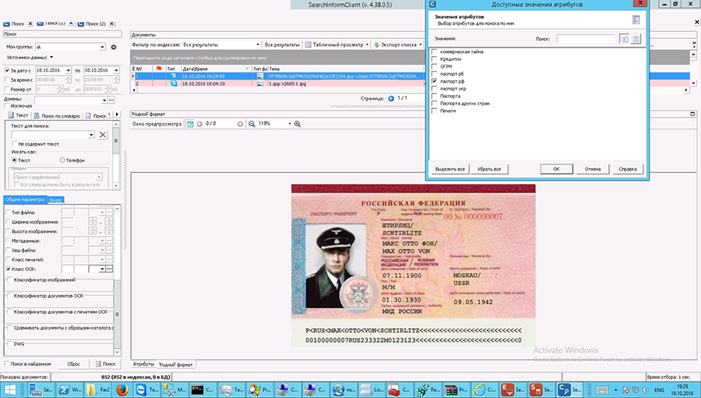This screenshot has height=398, width=701.
Task: Click Выделить все in attributes dialog
Action: tap(449, 169)
